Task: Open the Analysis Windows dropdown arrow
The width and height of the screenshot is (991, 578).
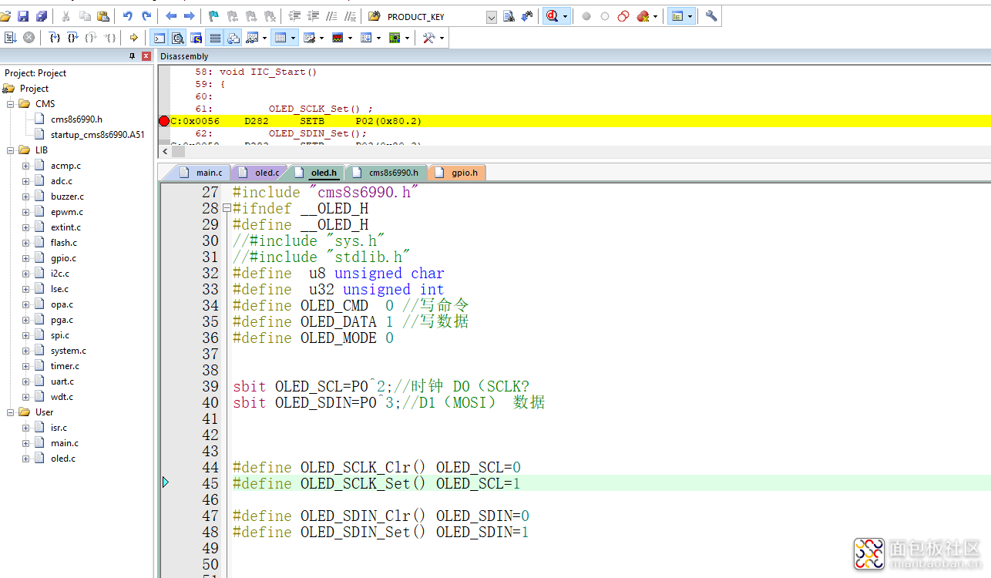Action: pyautogui.click(x=350, y=37)
